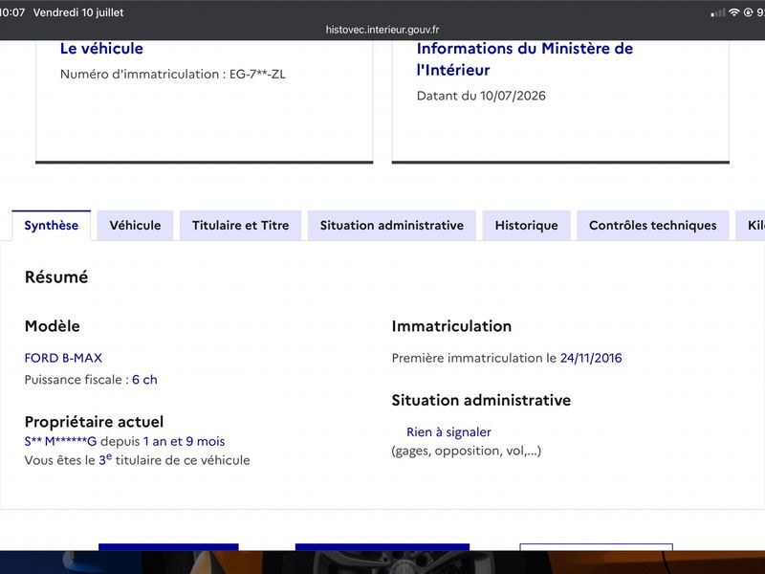Tap the rotation lock status icon
Screen dimensions: 765x574
748,12
